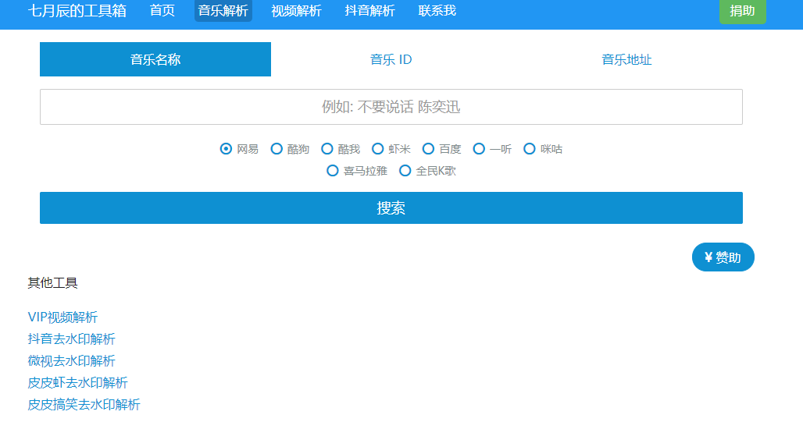Select the 酷我 radio option

(x=327, y=149)
